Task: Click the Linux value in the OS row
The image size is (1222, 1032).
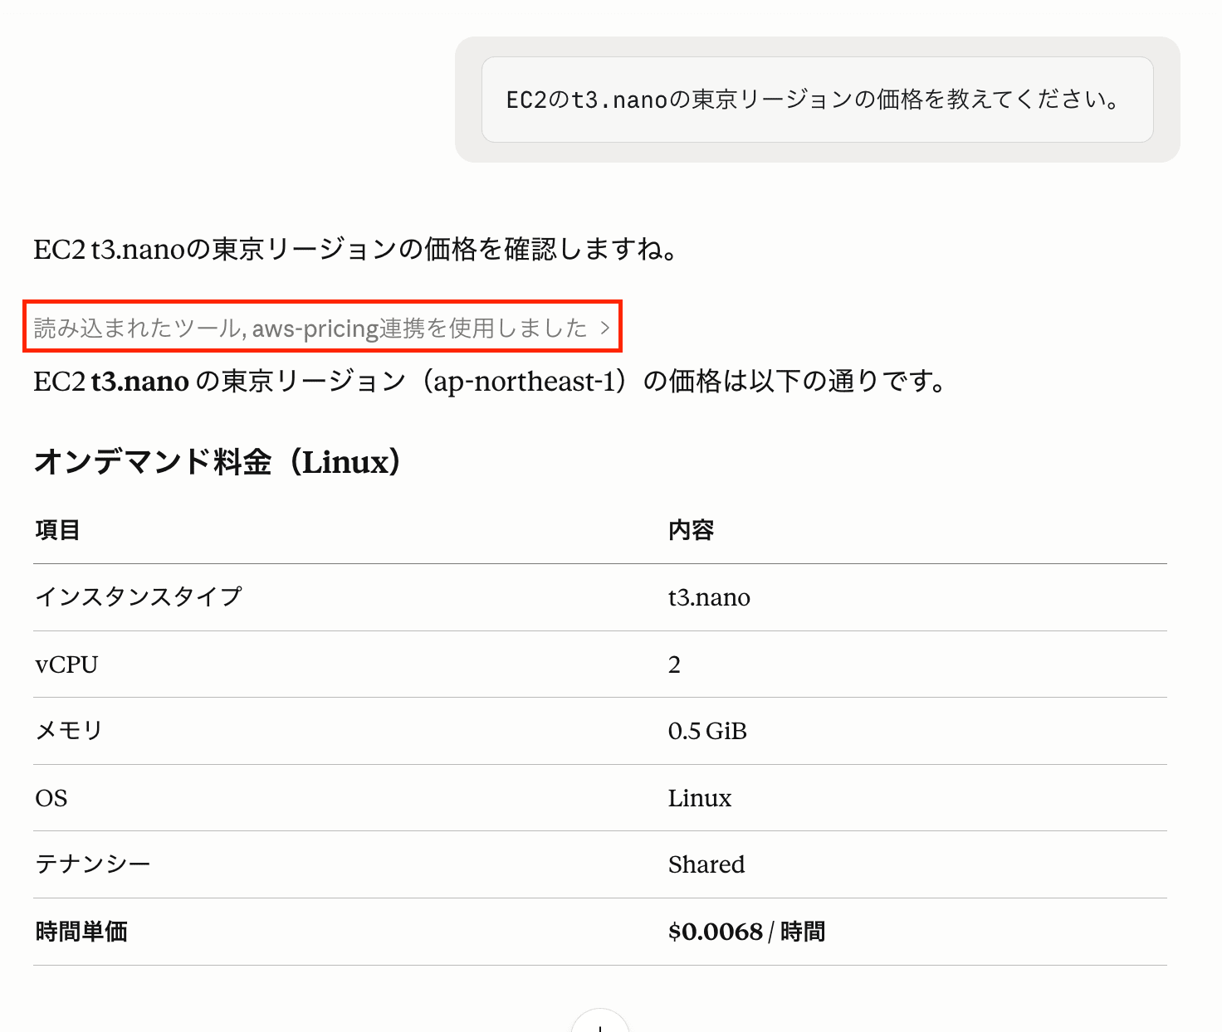Action: coord(700,798)
